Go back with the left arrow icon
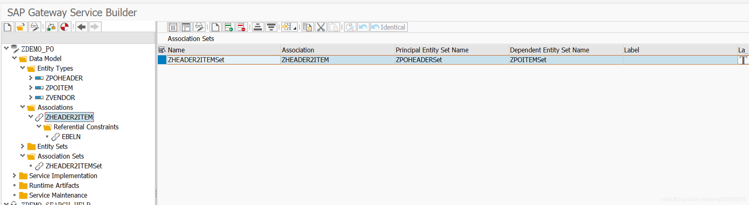The height and width of the screenshot is (205, 749). pos(82,27)
